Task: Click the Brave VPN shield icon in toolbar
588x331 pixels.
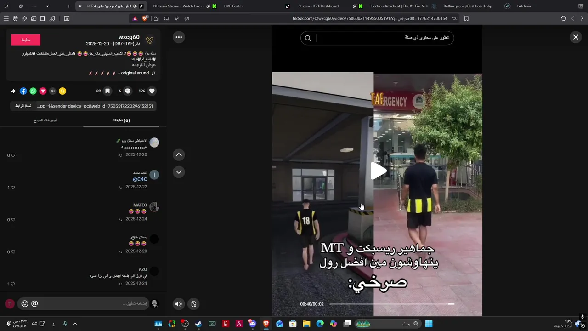Action: click(15, 18)
